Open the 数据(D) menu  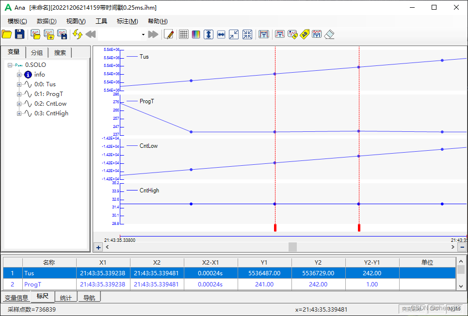[x=47, y=21]
